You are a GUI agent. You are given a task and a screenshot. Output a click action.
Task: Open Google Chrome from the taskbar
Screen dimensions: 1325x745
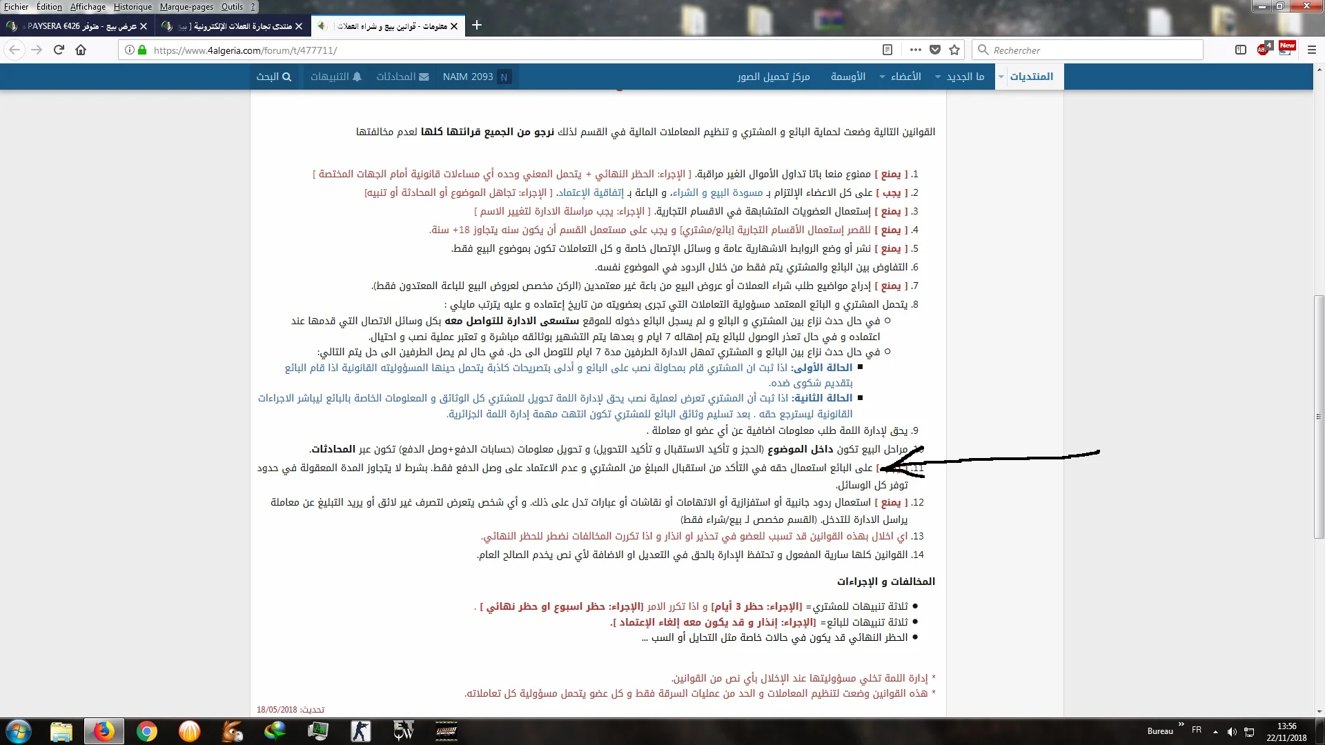pyautogui.click(x=147, y=731)
